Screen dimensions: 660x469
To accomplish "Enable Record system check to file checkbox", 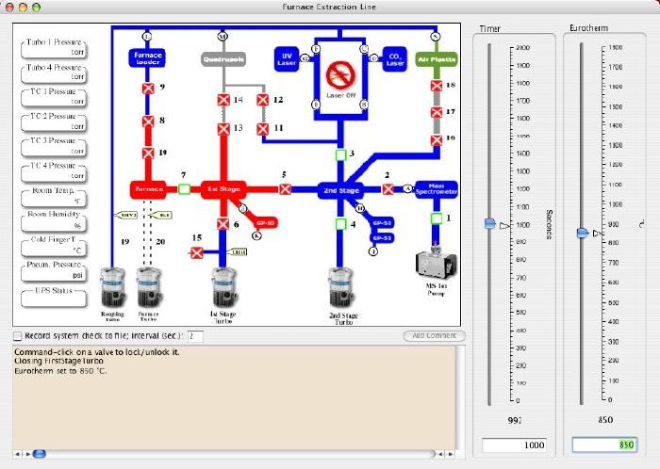I will tap(18, 336).
